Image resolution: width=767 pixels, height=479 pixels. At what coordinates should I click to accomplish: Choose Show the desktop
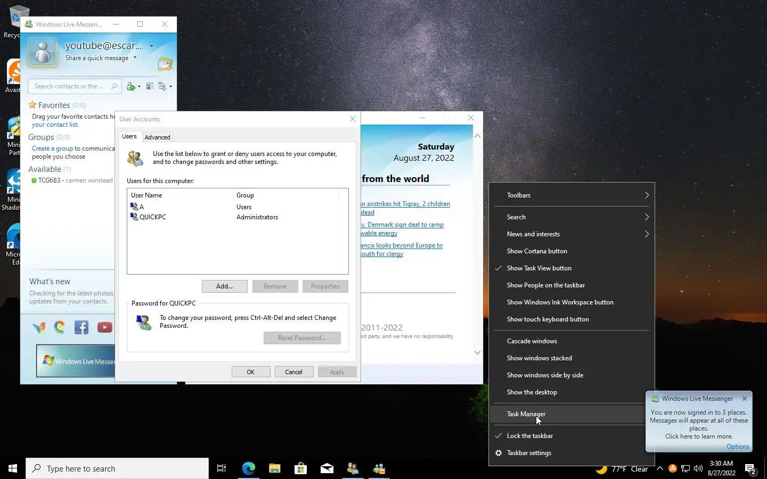(572, 392)
